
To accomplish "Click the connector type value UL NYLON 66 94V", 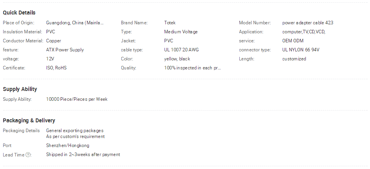I will click(301, 50).
